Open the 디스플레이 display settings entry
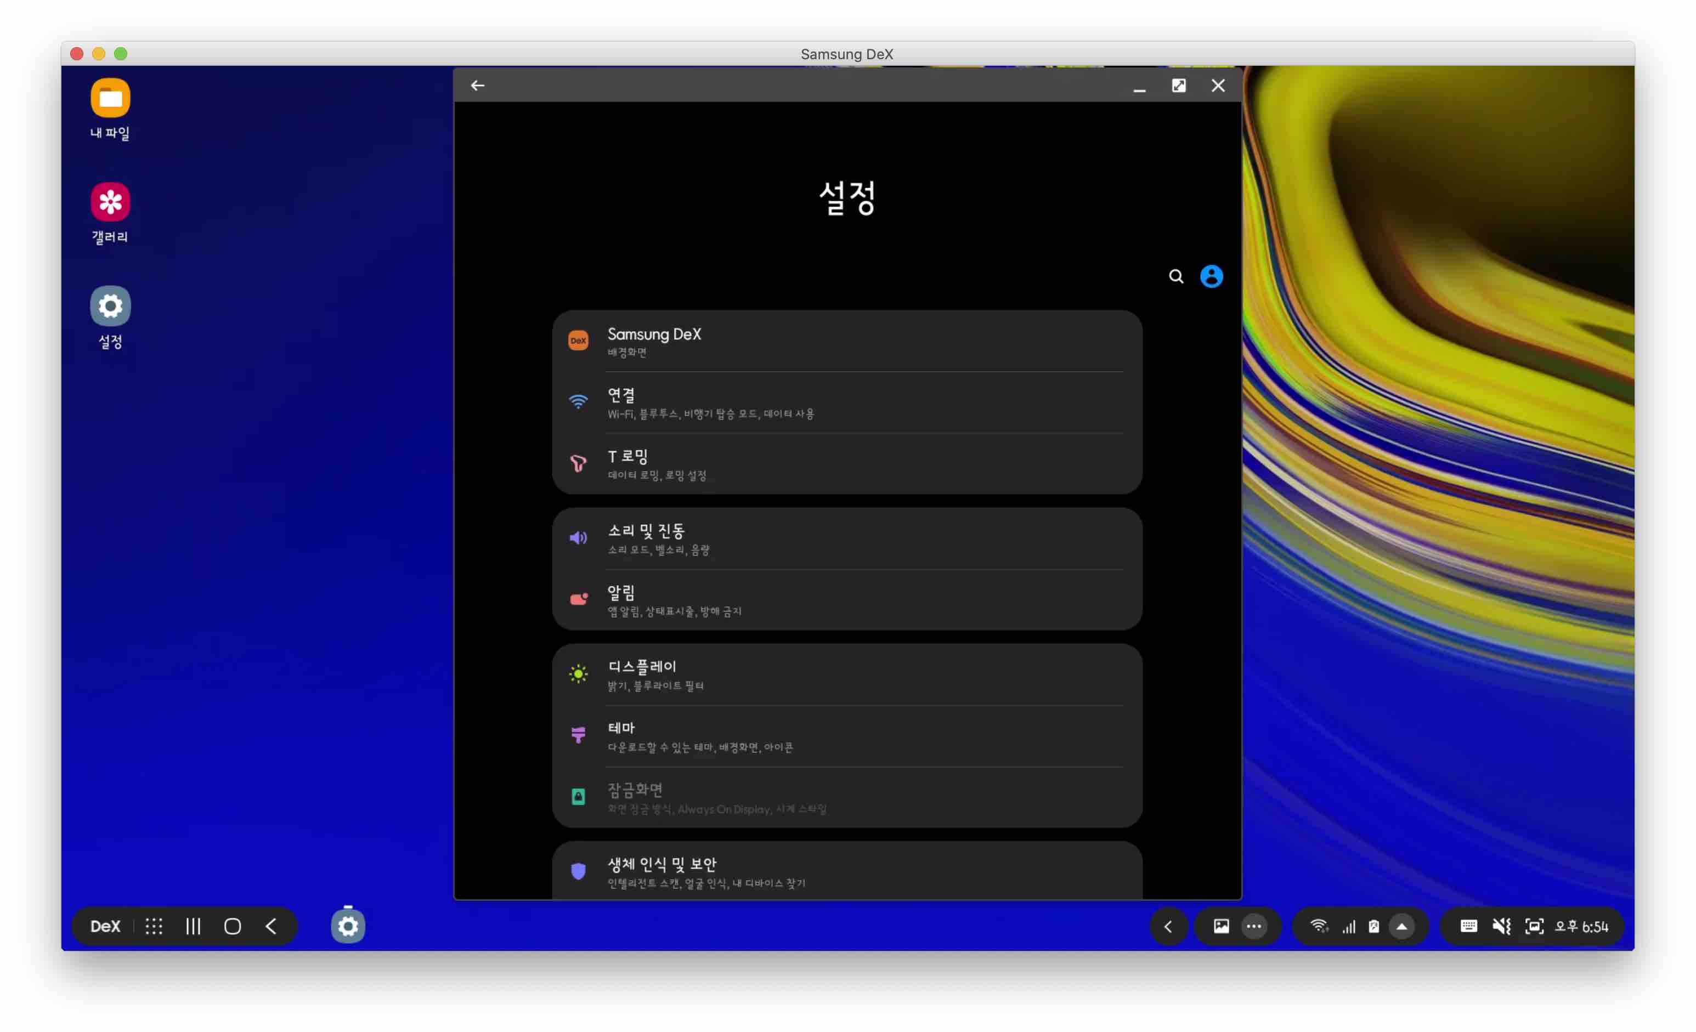This screenshot has width=1696, height=1032. pyautogui.click(x=846, y=674)
